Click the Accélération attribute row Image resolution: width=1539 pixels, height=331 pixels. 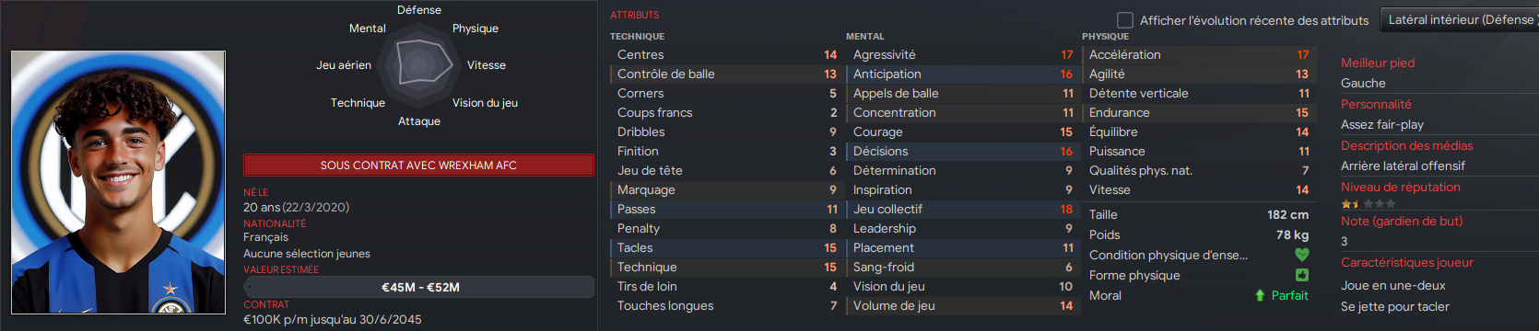pos(1198,55)
